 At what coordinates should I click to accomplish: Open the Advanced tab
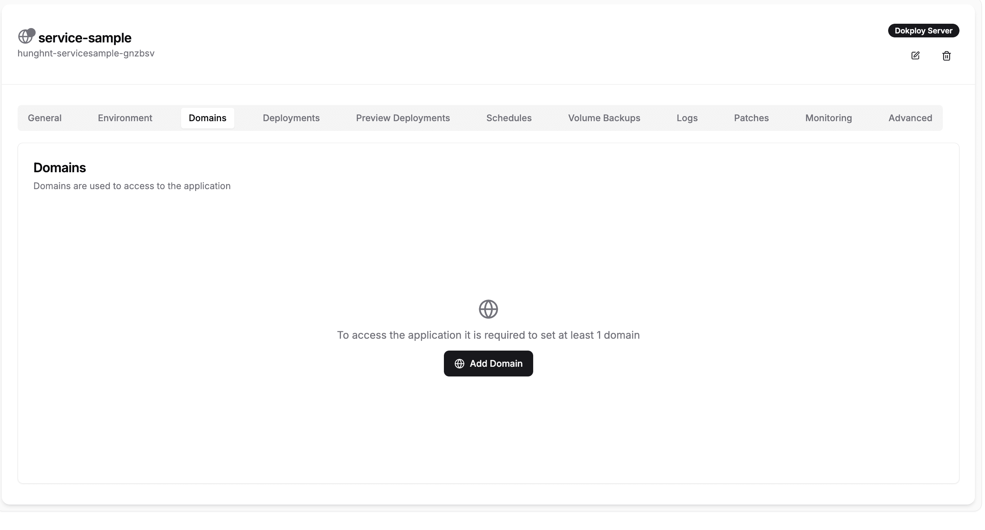tap(910, 118)
